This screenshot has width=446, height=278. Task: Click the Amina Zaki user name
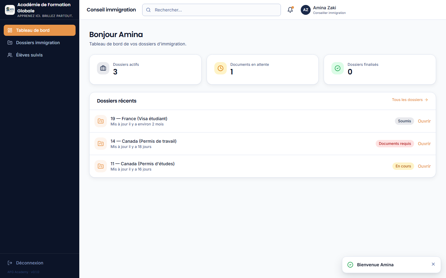(x=324, y=8)
